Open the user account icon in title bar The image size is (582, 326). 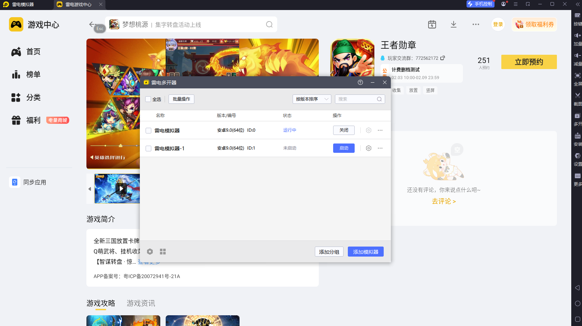coord(504,4)
